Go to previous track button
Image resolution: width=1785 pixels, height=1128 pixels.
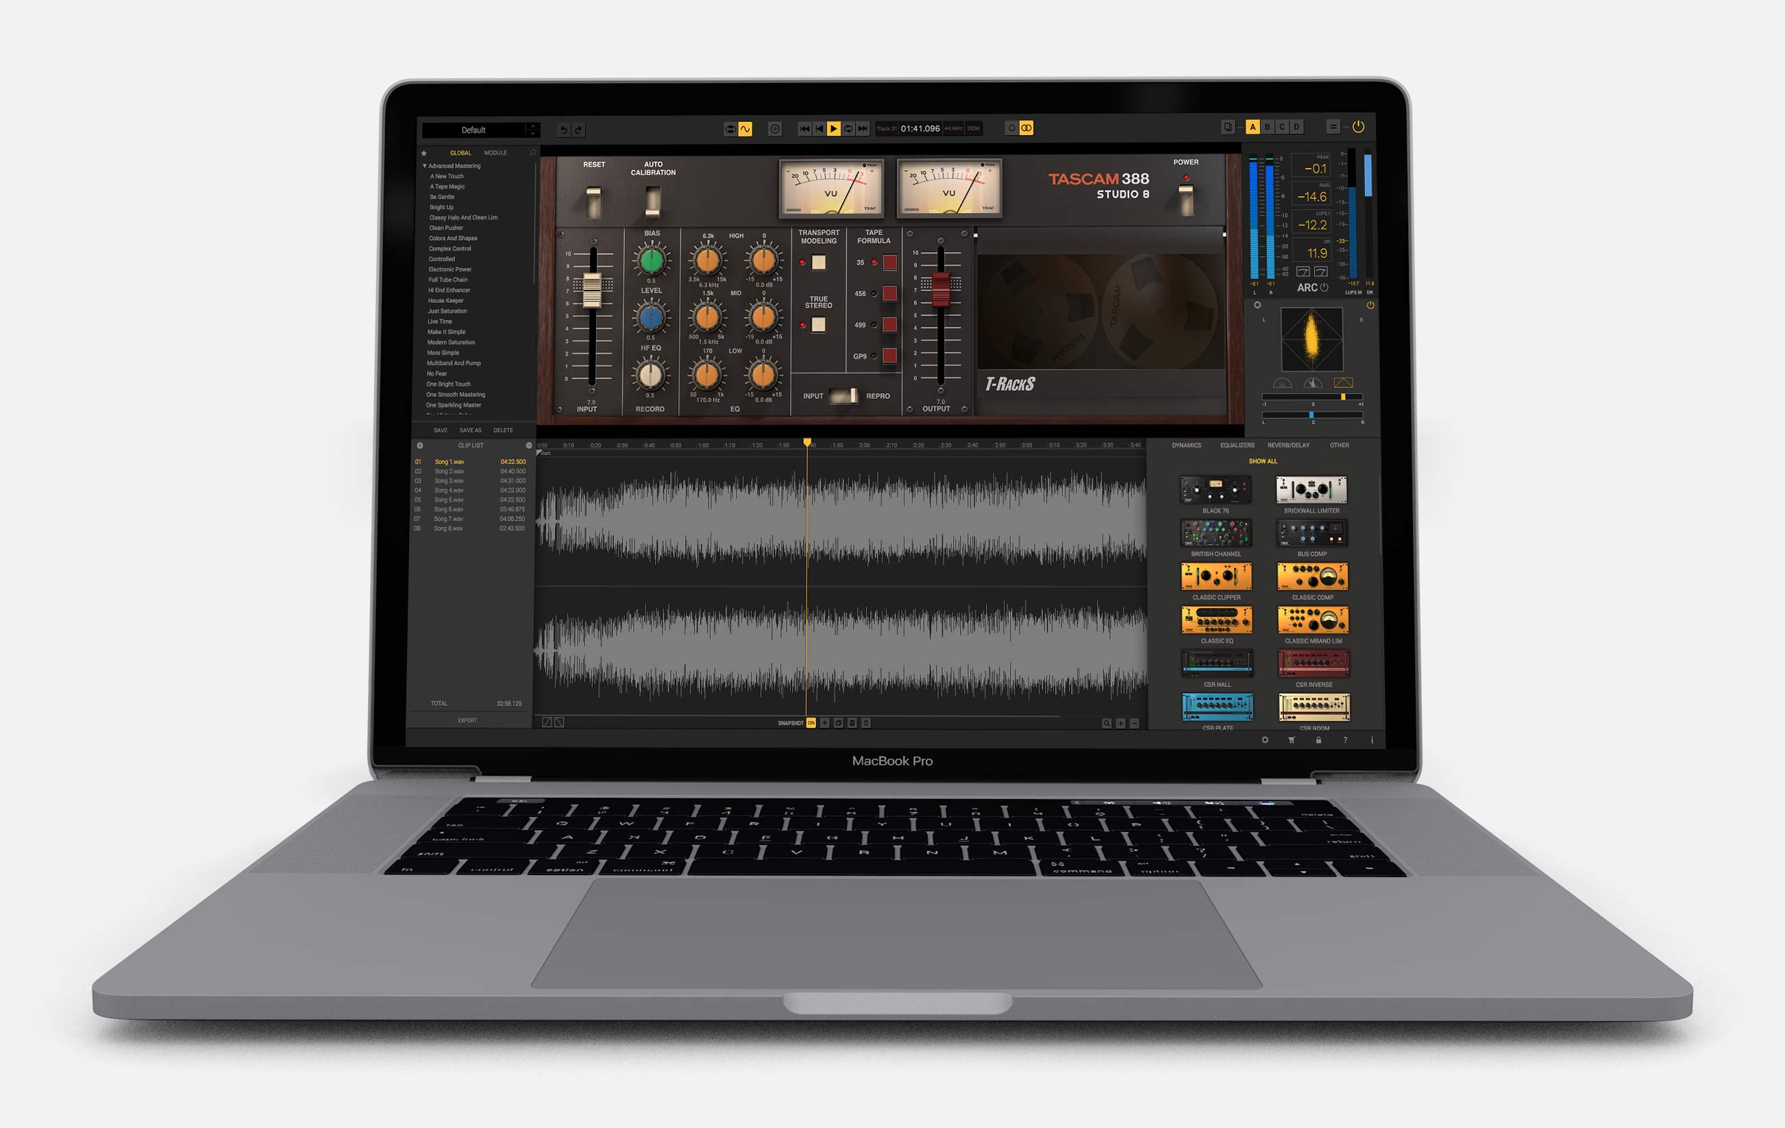[819, 129]
